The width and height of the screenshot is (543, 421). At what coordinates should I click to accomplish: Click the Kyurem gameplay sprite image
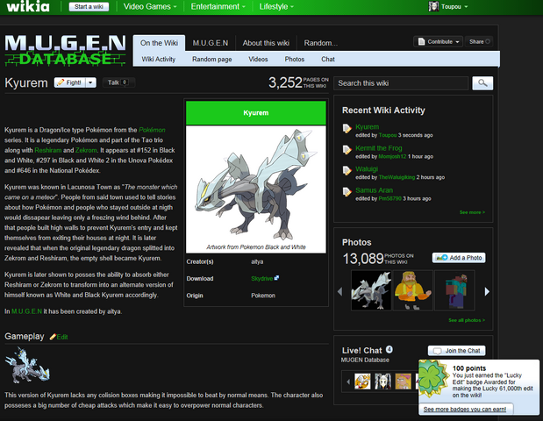coord(27,365)
